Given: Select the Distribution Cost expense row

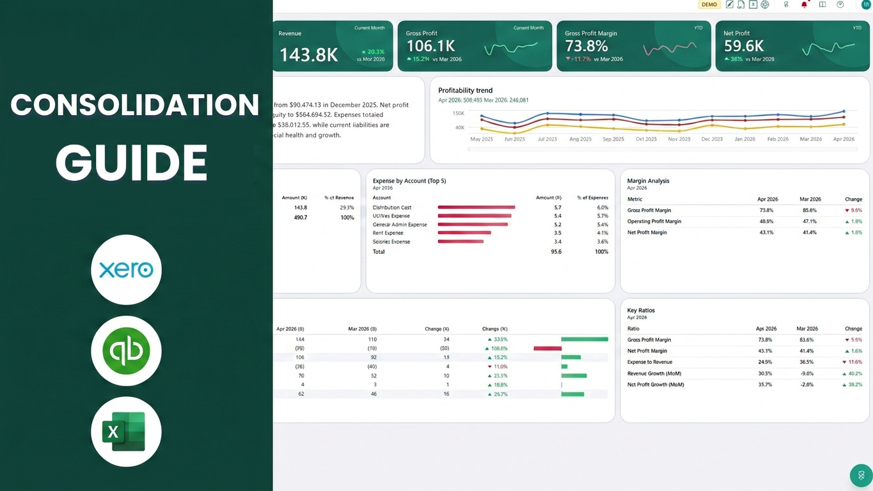Looking at the screenshot, I should (491, 208).
